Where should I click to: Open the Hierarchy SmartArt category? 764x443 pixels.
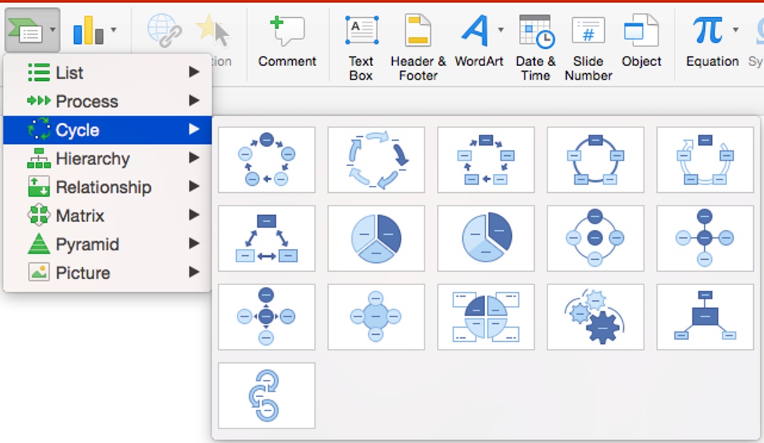[107, 158]
